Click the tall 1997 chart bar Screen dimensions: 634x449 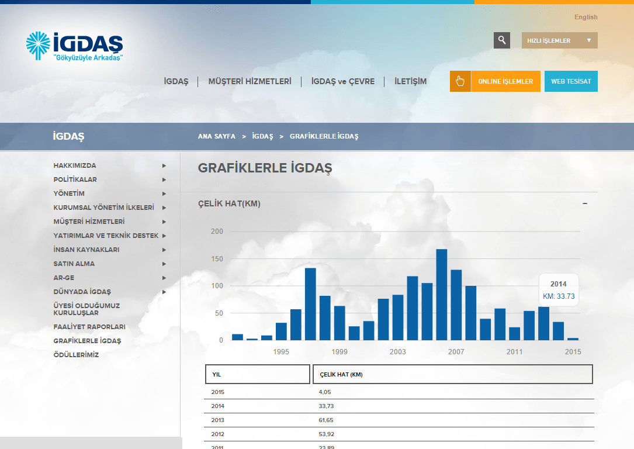click(x=310, y=304)
